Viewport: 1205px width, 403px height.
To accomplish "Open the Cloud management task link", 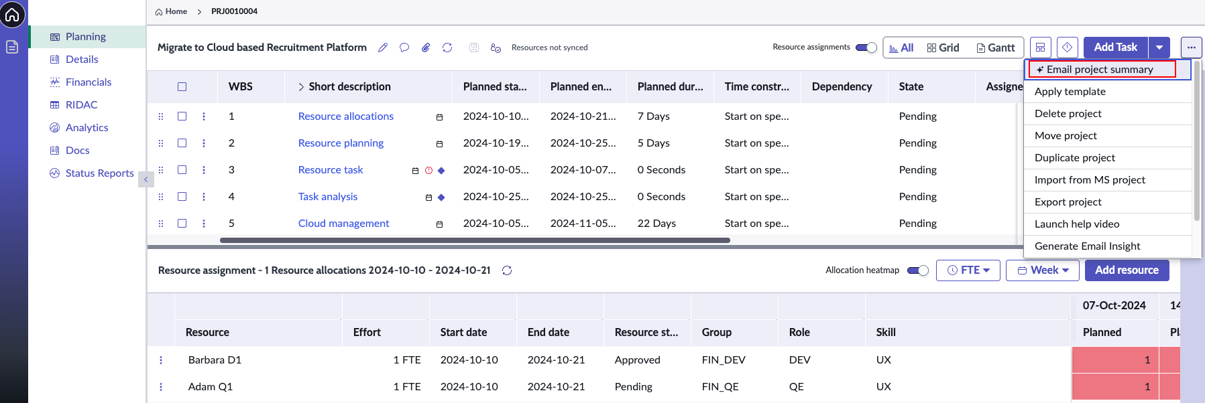I will click(x=343, y=224).
